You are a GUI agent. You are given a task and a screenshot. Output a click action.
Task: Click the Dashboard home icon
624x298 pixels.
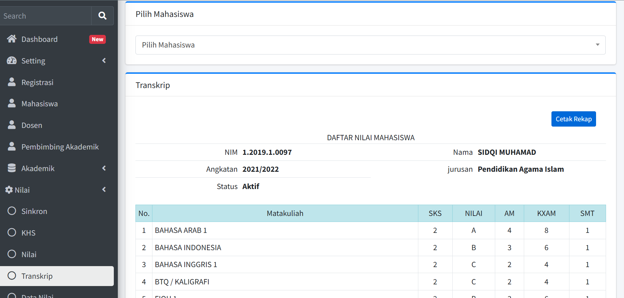12,39
